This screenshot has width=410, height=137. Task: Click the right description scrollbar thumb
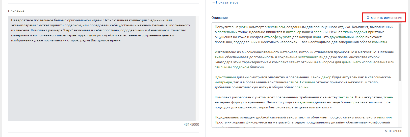[x=400, y=52]
